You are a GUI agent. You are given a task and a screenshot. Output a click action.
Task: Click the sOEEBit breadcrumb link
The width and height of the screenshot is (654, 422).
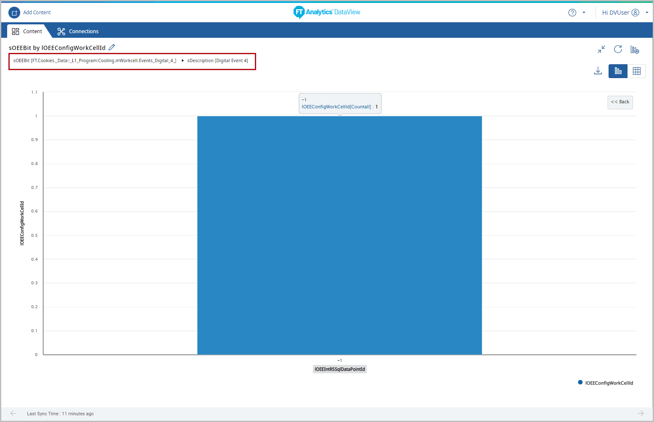95,61
